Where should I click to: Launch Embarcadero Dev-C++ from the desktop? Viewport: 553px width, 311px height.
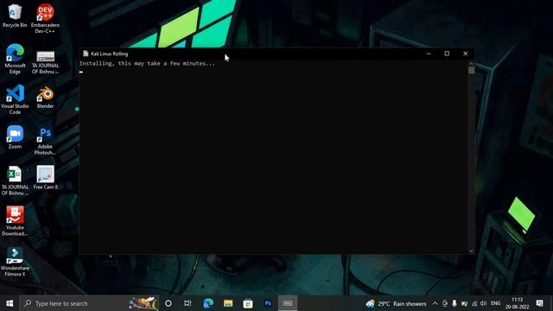(x=45, y=18)
